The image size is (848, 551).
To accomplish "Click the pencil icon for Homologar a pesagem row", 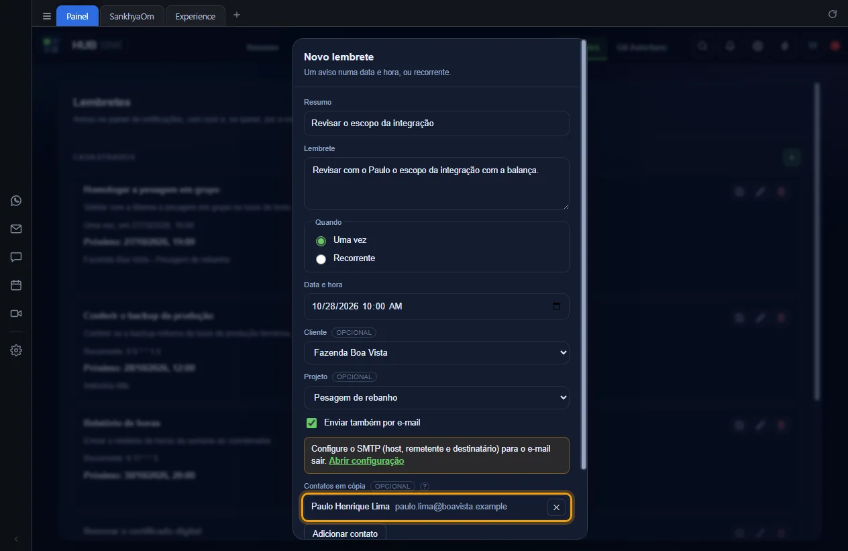I will pos(760,192).
